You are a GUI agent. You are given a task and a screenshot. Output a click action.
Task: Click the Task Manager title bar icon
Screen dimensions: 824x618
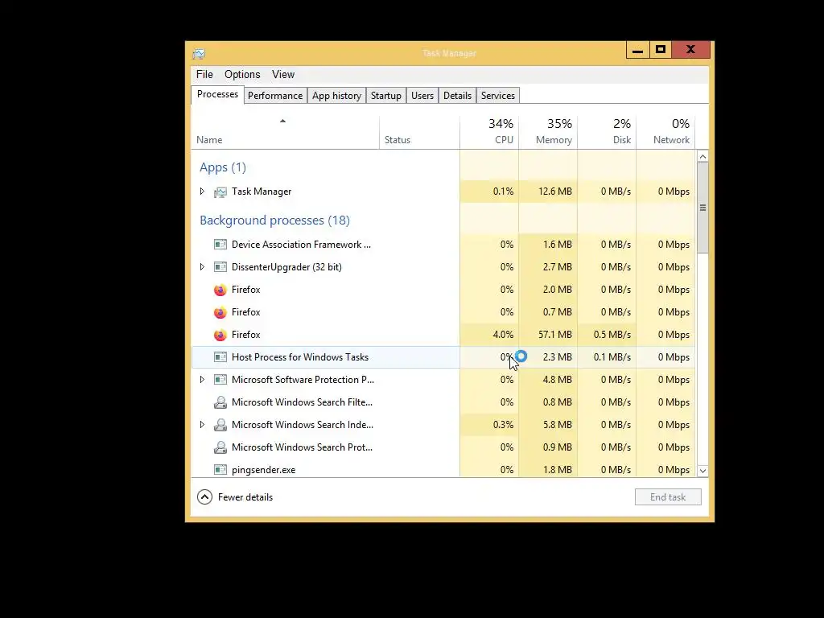[199, 54]
